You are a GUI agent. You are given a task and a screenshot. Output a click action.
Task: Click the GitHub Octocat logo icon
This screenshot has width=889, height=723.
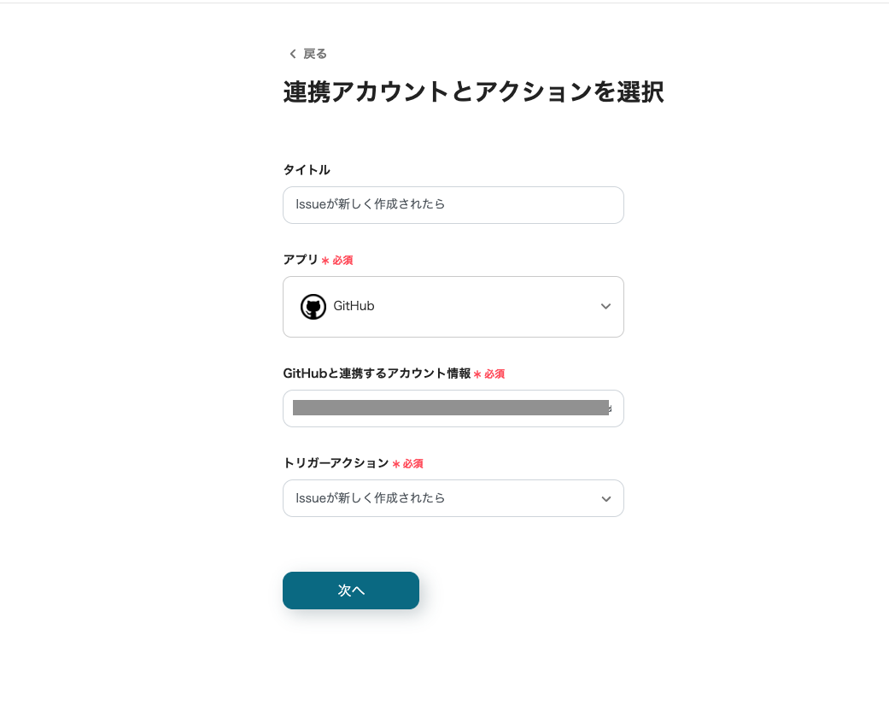coord(313,307)
